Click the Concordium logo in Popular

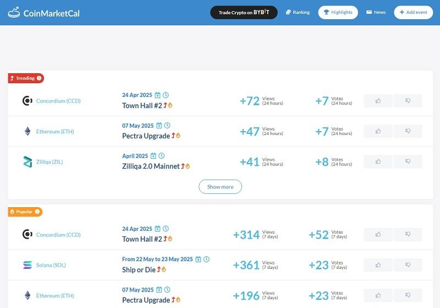[27, 234]
